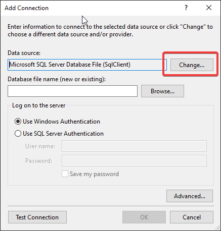Viewport: 221px width, 231px height.
Task: Click the Log on to the server group label
Action: coord(39,105)
